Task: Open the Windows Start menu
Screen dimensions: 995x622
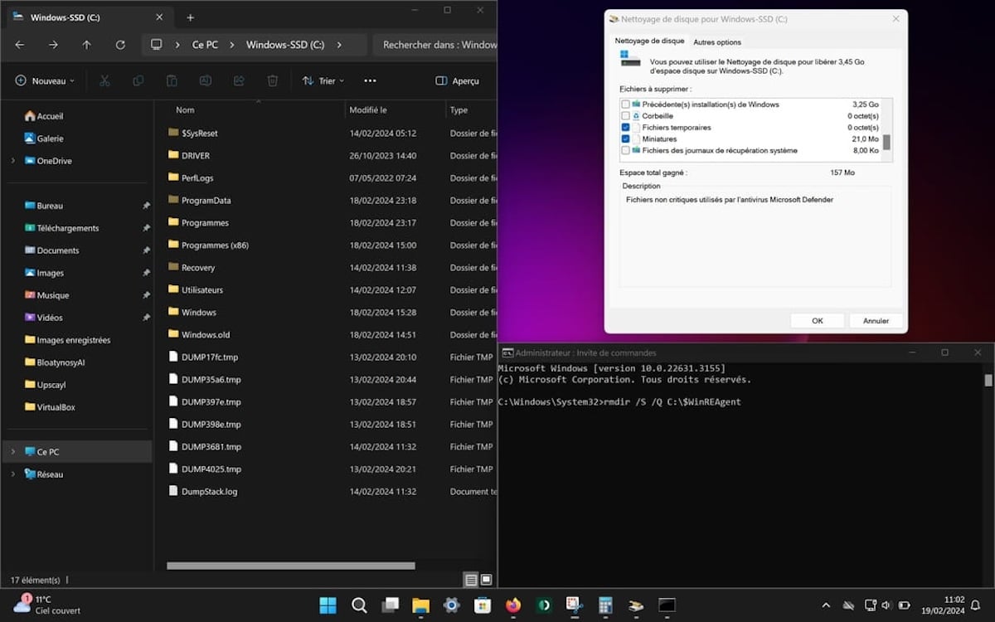Action: [328, 605]
